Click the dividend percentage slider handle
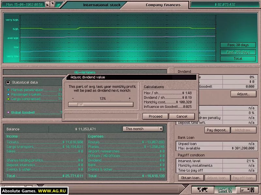Image resolution: width=261 pixels, height=195 pixels. point(80,104)
